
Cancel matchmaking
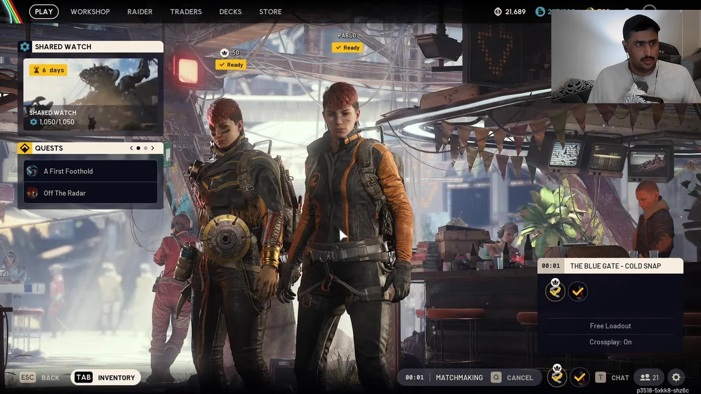(520, 378)
